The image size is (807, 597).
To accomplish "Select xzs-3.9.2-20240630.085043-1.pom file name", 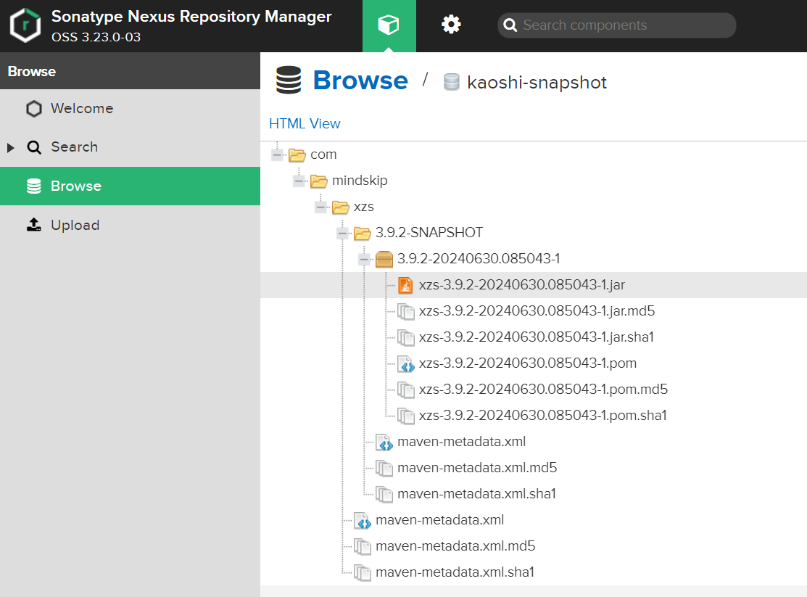I will click(x=528, y=363).
